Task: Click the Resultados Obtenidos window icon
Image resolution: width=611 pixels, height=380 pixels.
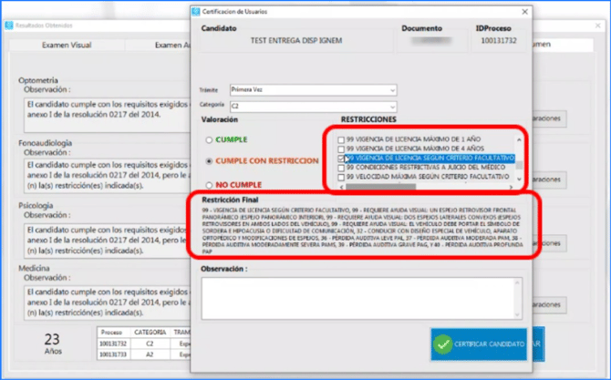Action: [8, 26]
